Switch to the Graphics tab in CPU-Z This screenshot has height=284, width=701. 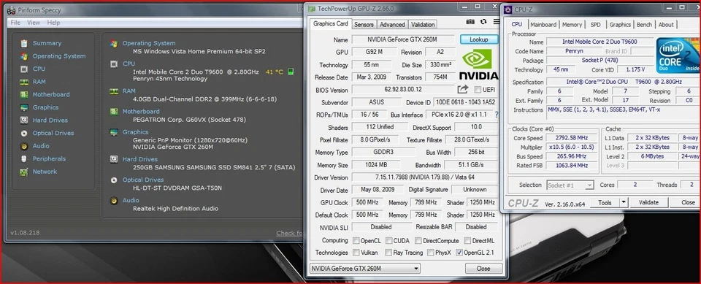click(x=620, y=25)
